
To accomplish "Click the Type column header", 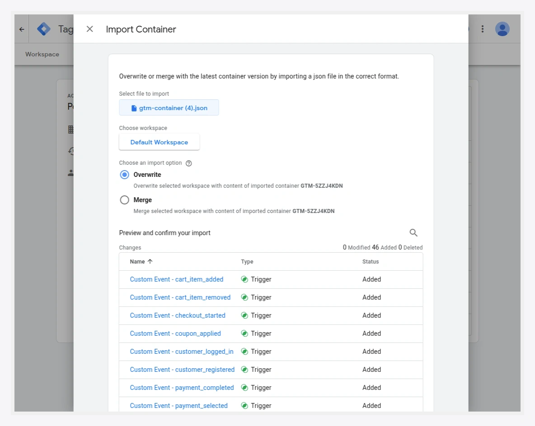I will [247, 262].
